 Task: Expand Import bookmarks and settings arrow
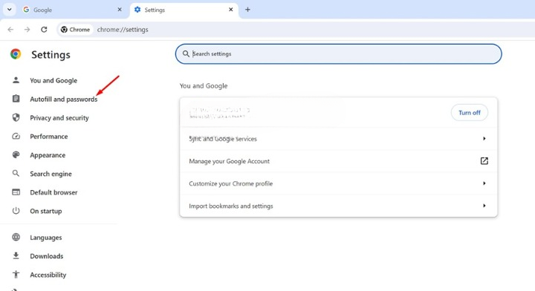[484, 206]
